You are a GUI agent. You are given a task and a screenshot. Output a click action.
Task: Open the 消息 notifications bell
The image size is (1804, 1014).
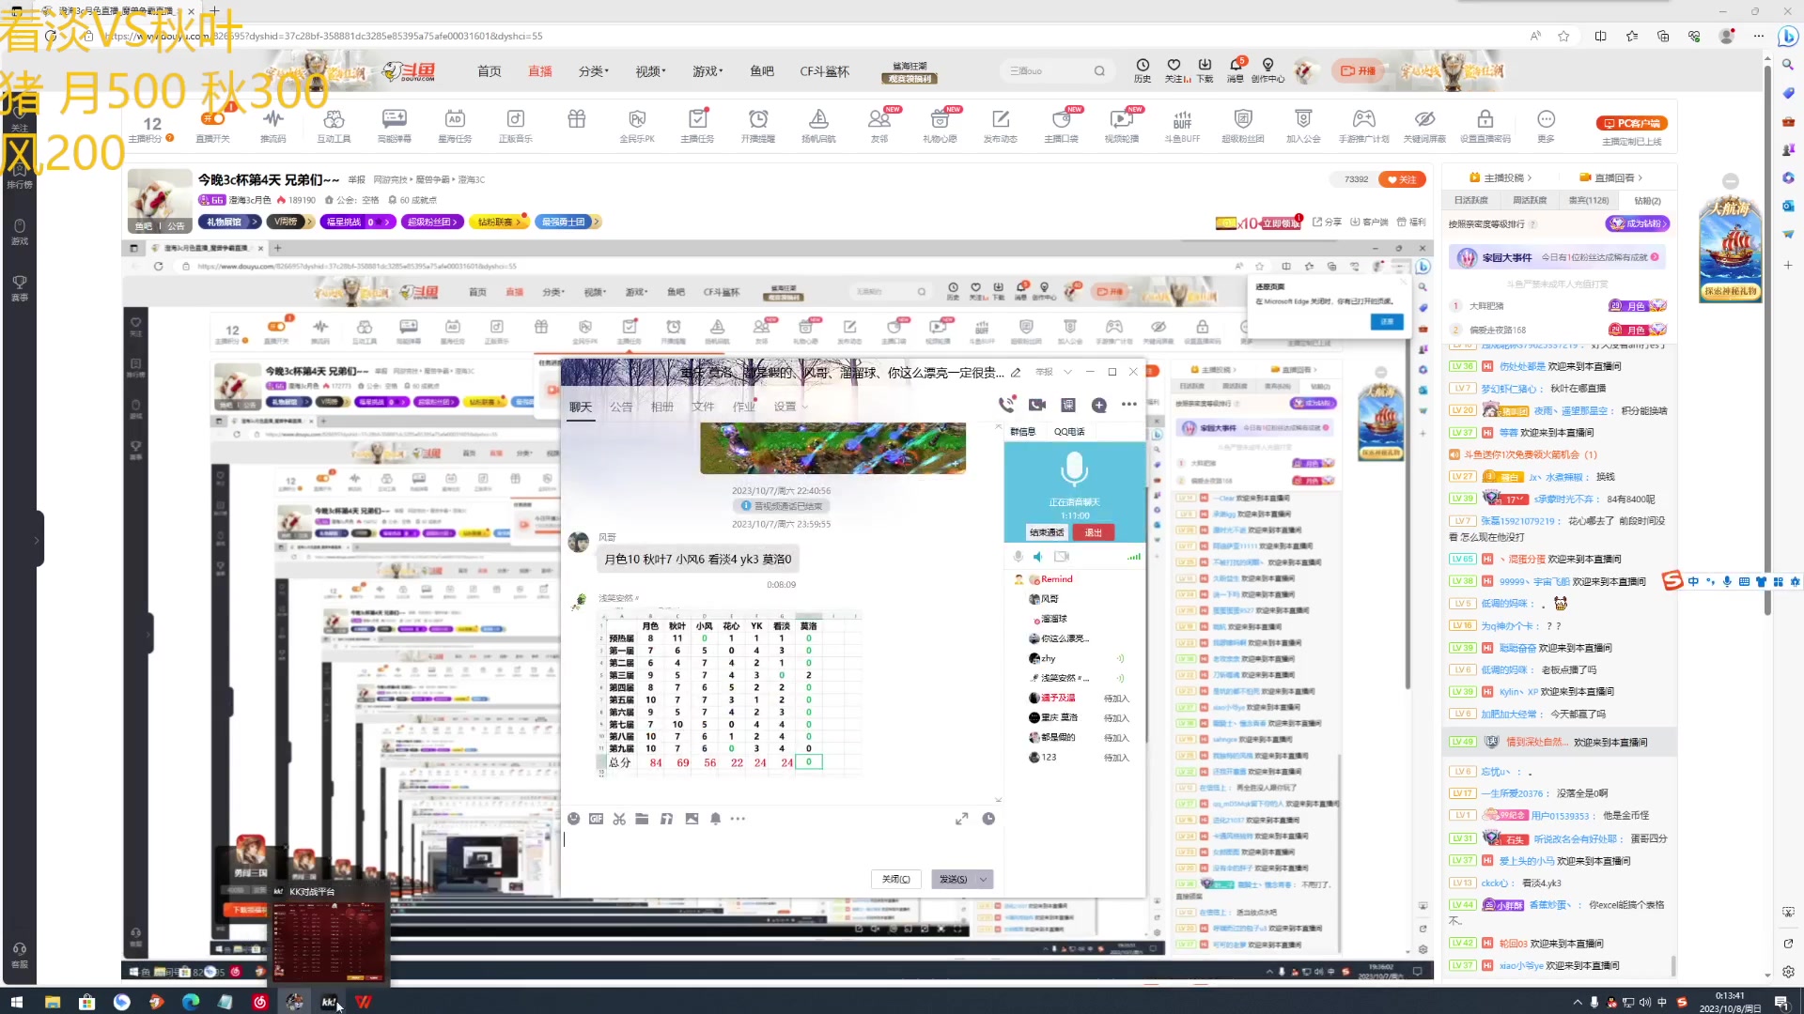(x=1236, y=70)
